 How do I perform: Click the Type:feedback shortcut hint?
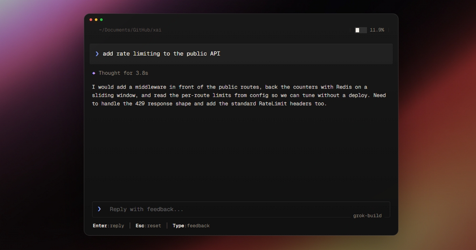[191, 226]
